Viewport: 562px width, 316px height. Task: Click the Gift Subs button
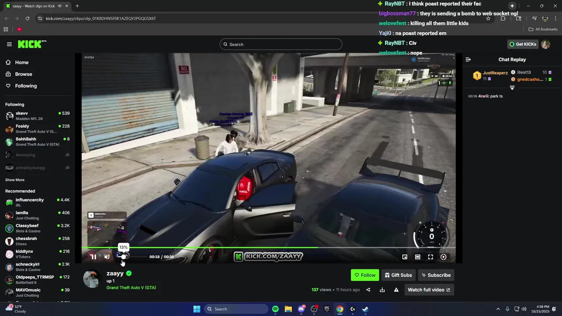pyautogui.click(x=398, y=275)
